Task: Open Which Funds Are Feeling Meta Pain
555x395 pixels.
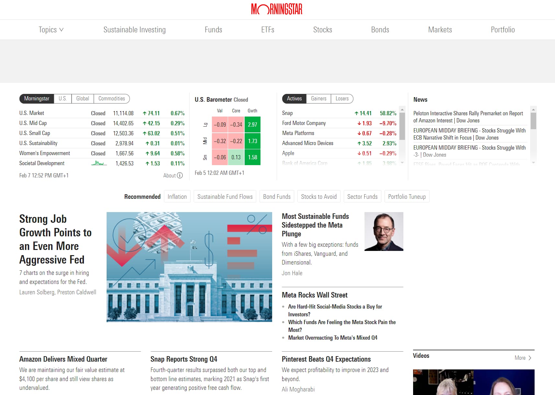Action: 342,326
